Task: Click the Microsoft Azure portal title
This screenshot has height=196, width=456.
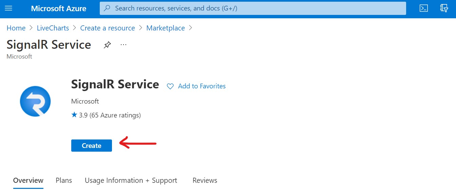Action: [x=59, y=8]
